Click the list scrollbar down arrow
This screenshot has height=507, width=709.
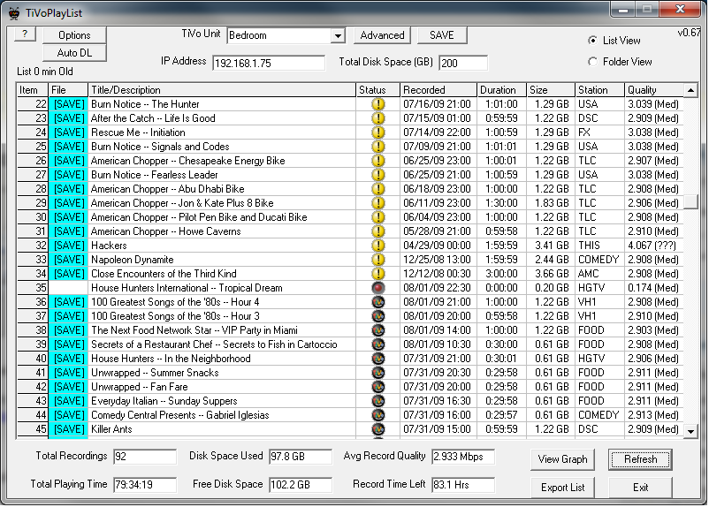(x=690, y=431)
